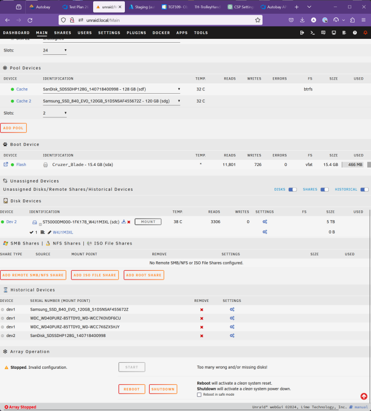Open the manual link in footer
Image resolution: width=371 pixels, height=411 pixels.
pyautogui.click(x=361, y=407)
